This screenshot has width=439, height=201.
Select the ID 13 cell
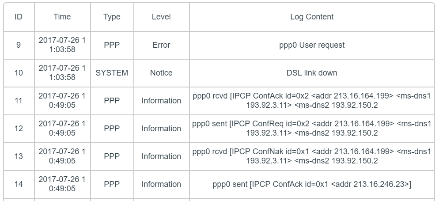[19, 156]
